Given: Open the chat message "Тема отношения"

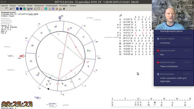Looking at the screenshot, I should point(169,66).
